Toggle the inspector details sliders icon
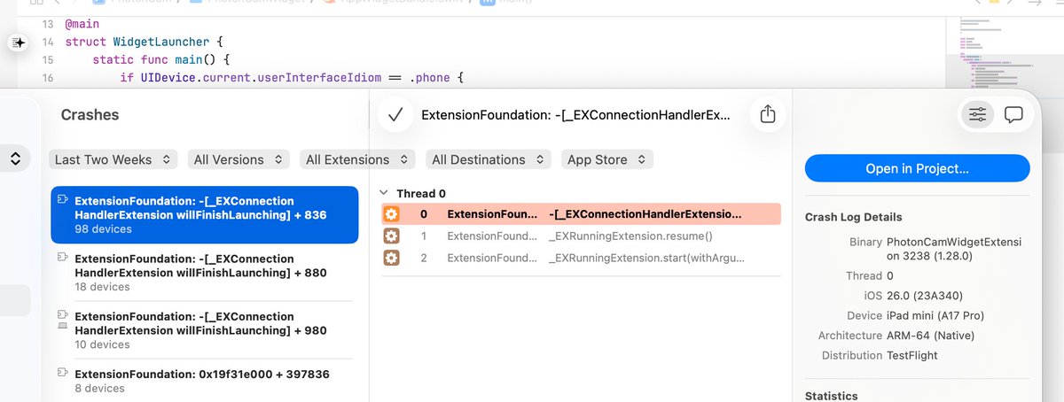Viewport: 1064px width, 402px height. [978, 114]
